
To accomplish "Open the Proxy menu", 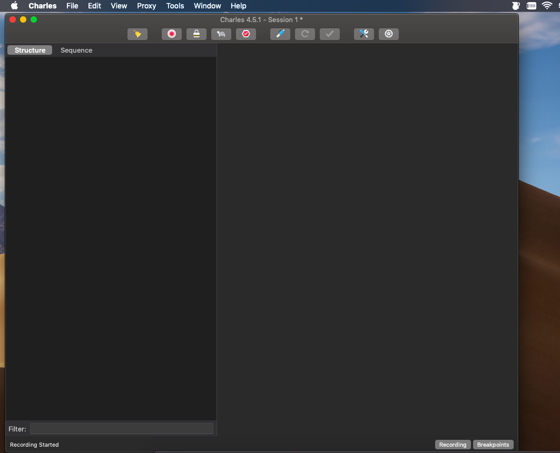I will pyautogui.click(x=146, y=6).
